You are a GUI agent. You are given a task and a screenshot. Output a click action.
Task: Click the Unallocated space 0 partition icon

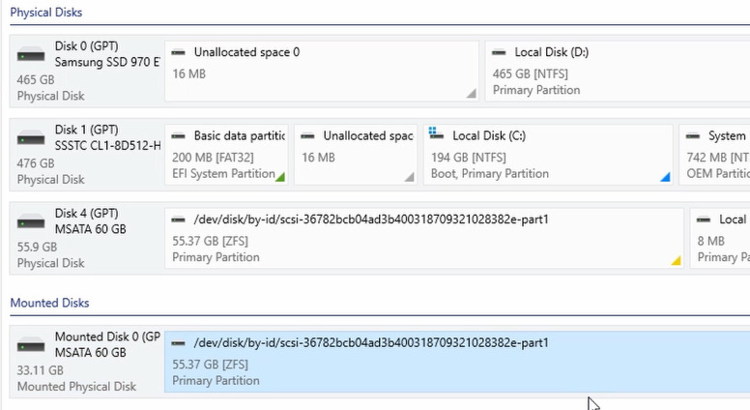click(x=179, y=52)
